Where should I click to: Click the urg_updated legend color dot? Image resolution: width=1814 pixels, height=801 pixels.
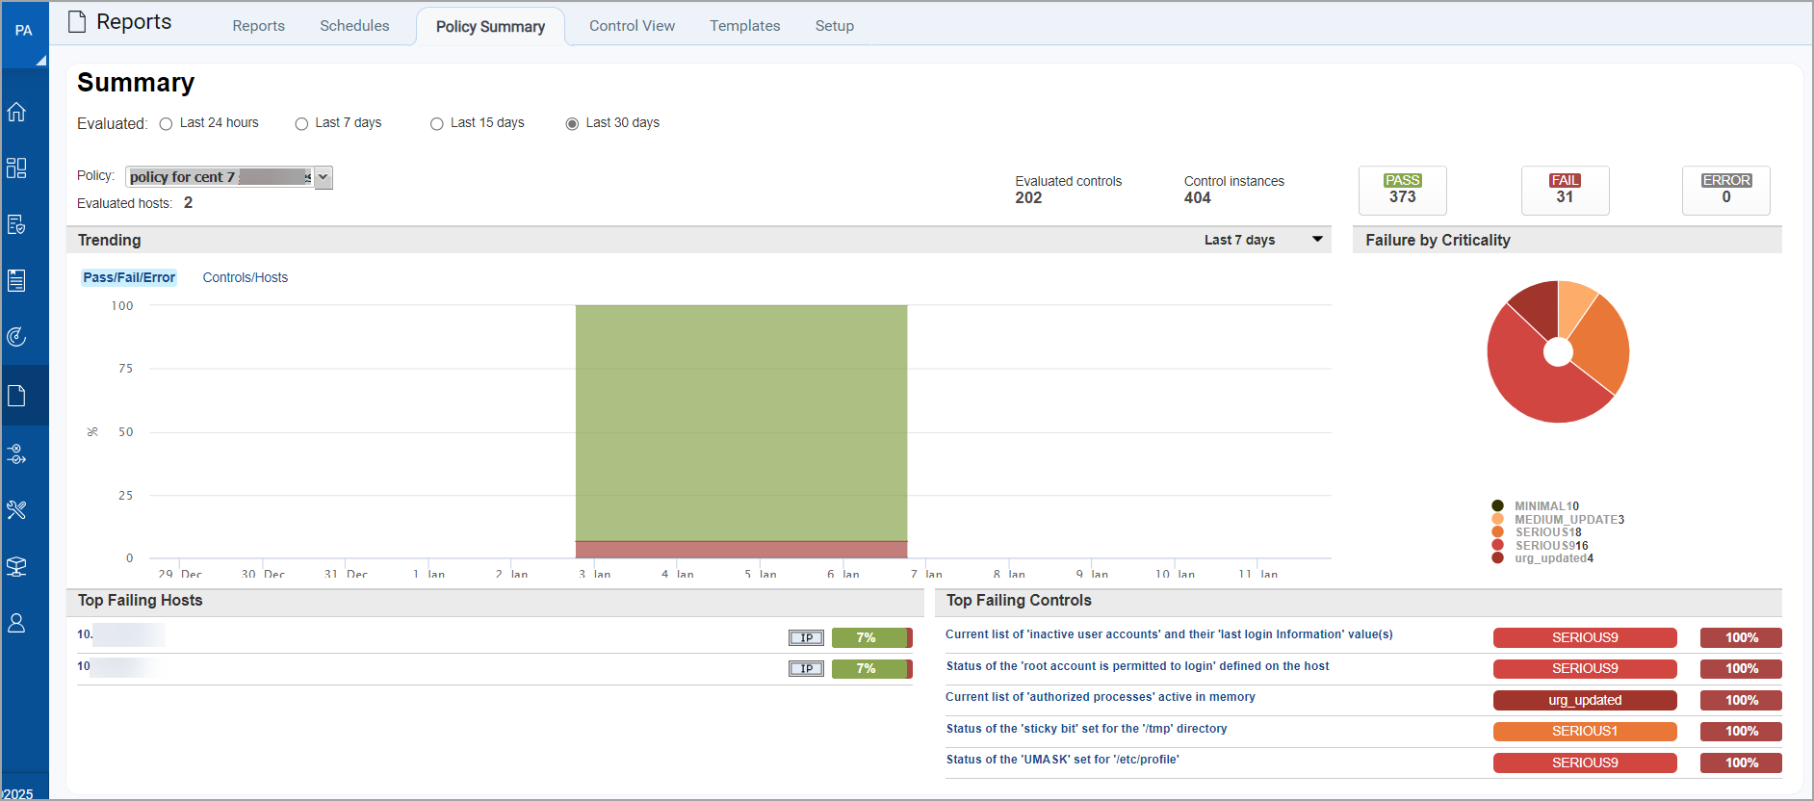(1497, 557)
